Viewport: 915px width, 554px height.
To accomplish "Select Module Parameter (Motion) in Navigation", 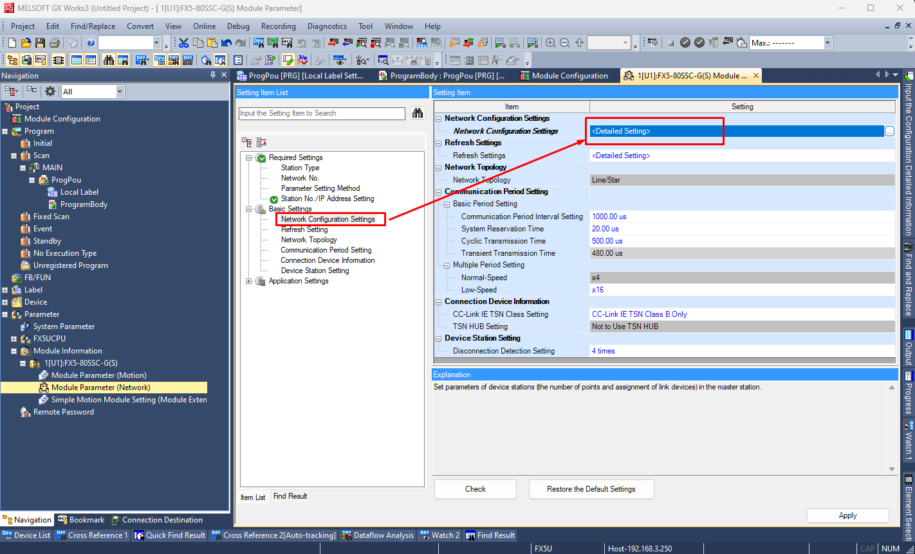I will pyautogui.click(x=99, y=375).
